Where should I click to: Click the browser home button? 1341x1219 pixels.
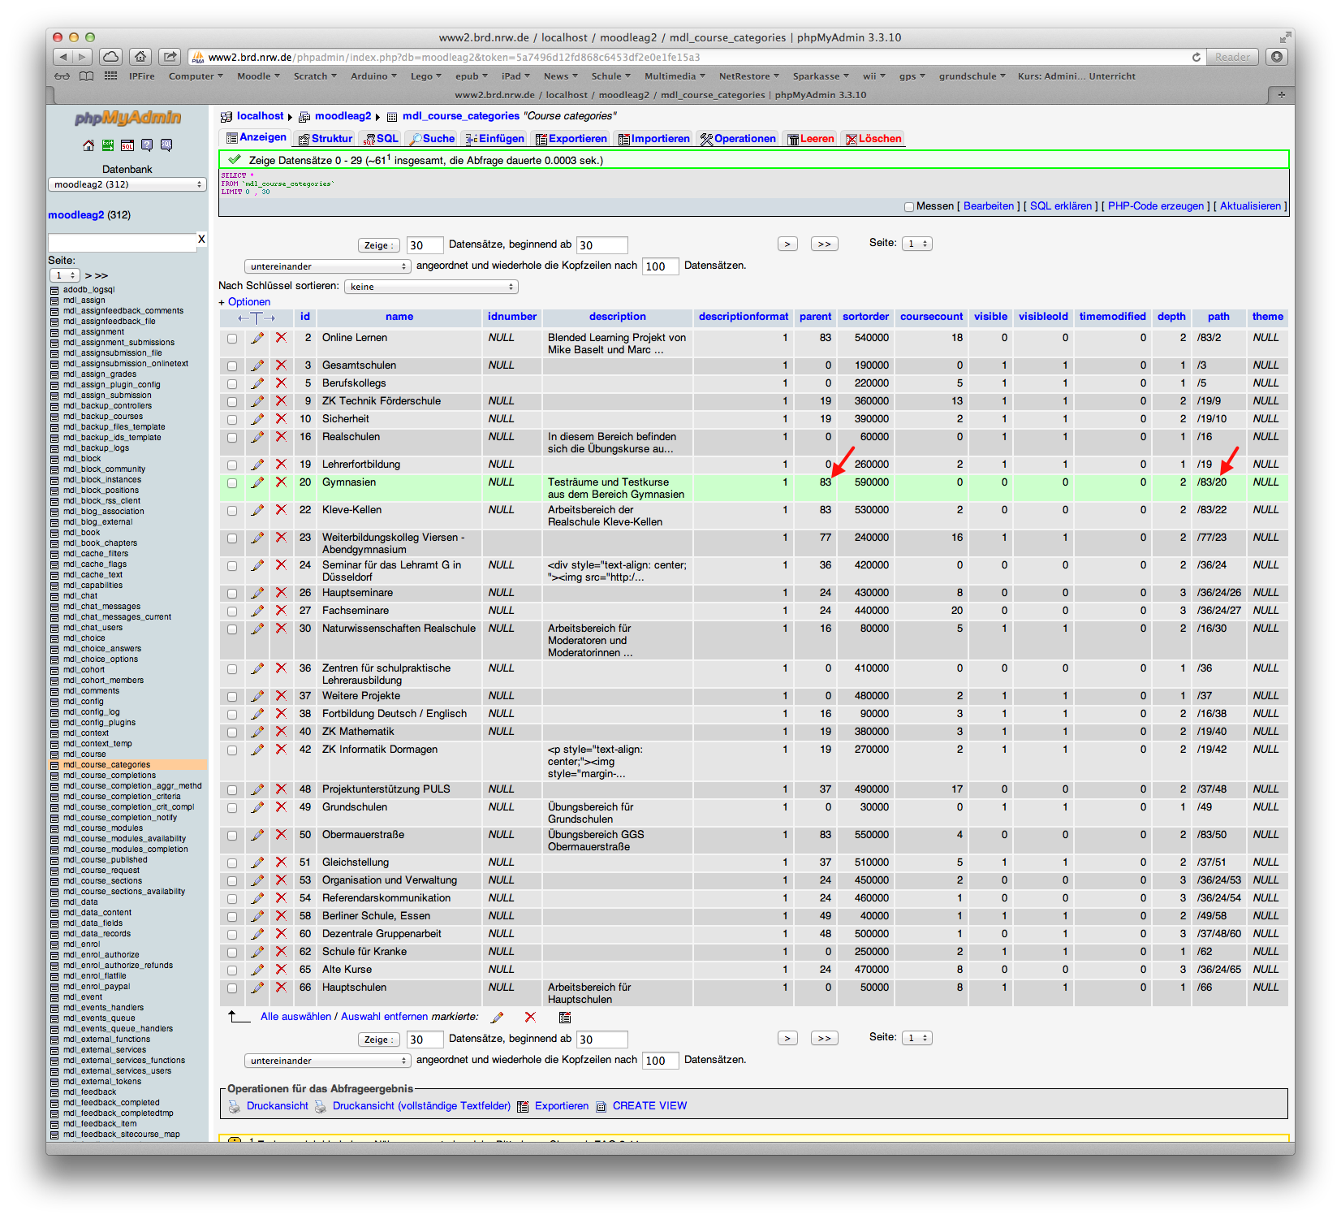[x=140, y=57]
